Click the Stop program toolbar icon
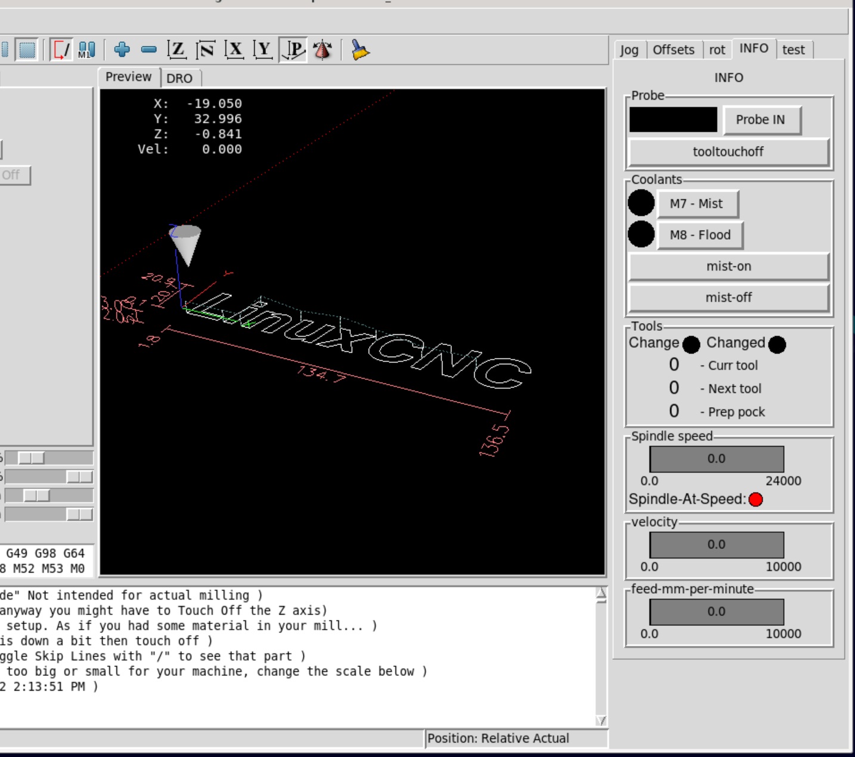 [27, 49]
